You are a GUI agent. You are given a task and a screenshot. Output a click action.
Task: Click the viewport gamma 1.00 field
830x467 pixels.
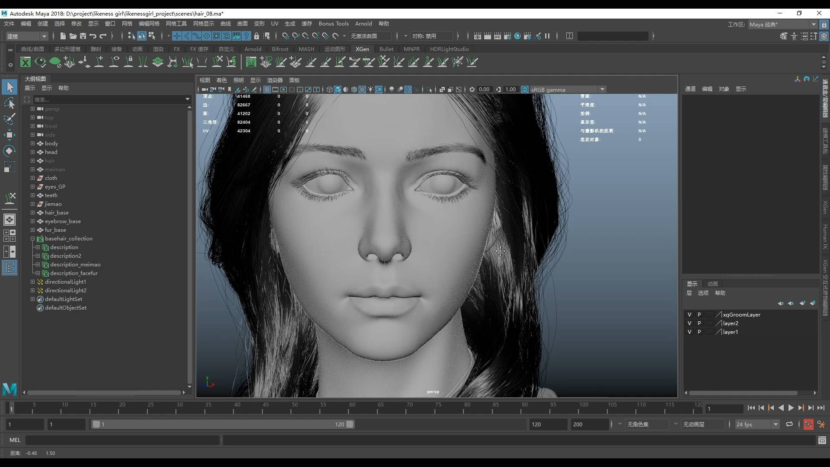click(511, 90)
